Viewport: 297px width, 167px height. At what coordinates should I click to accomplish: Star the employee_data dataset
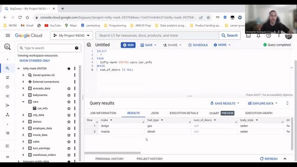[x=69, y=128]
